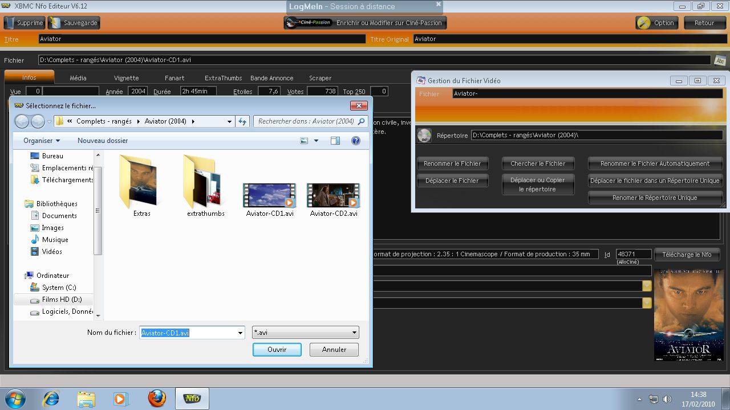Click the back arrow in file dialog
This screenshot has width=730, height=410.
click(x=22, y=121)
